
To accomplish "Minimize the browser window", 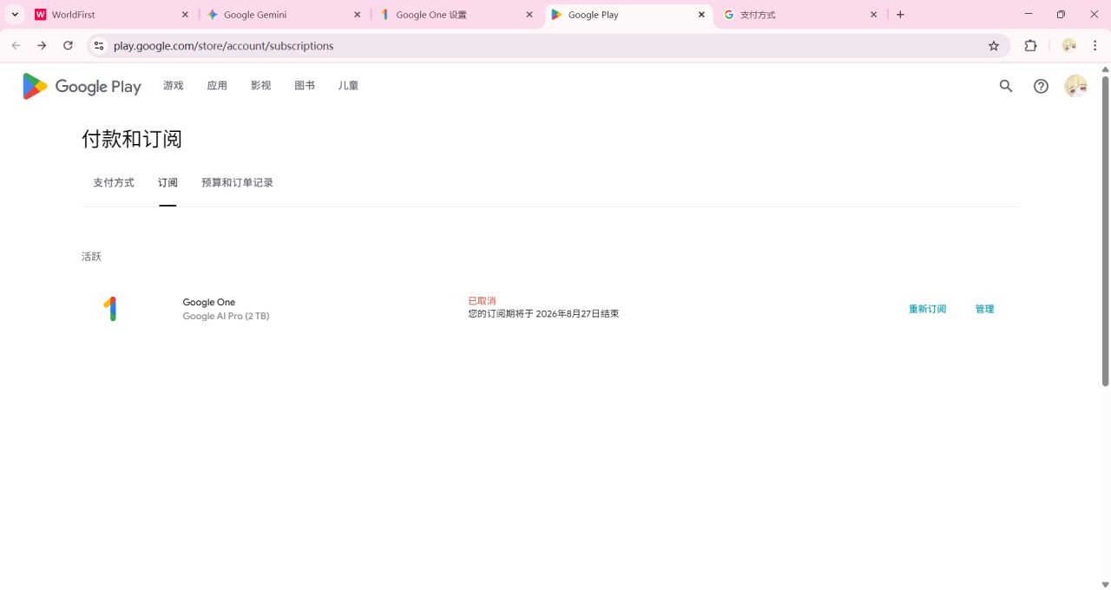I will pyautogui.click(x=1029, y=15).
